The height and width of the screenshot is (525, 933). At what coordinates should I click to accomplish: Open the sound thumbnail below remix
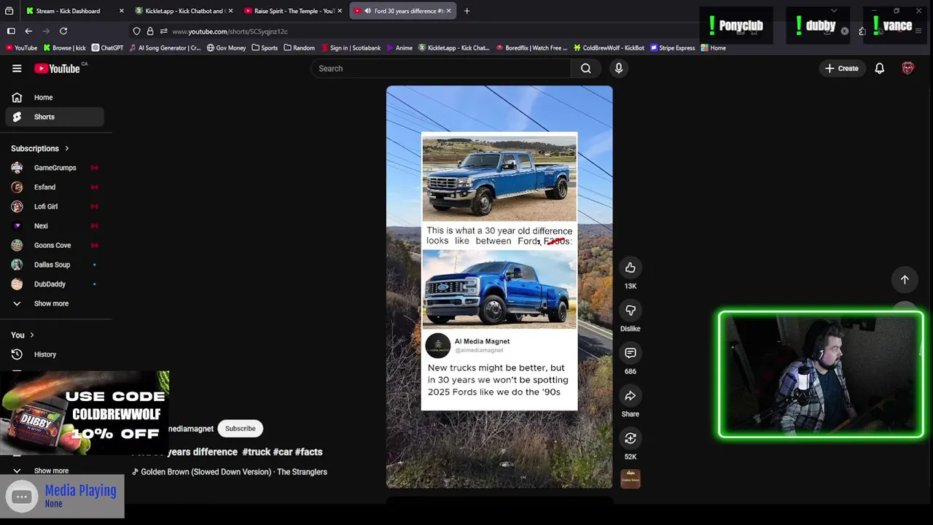click(x=631, y=478)
